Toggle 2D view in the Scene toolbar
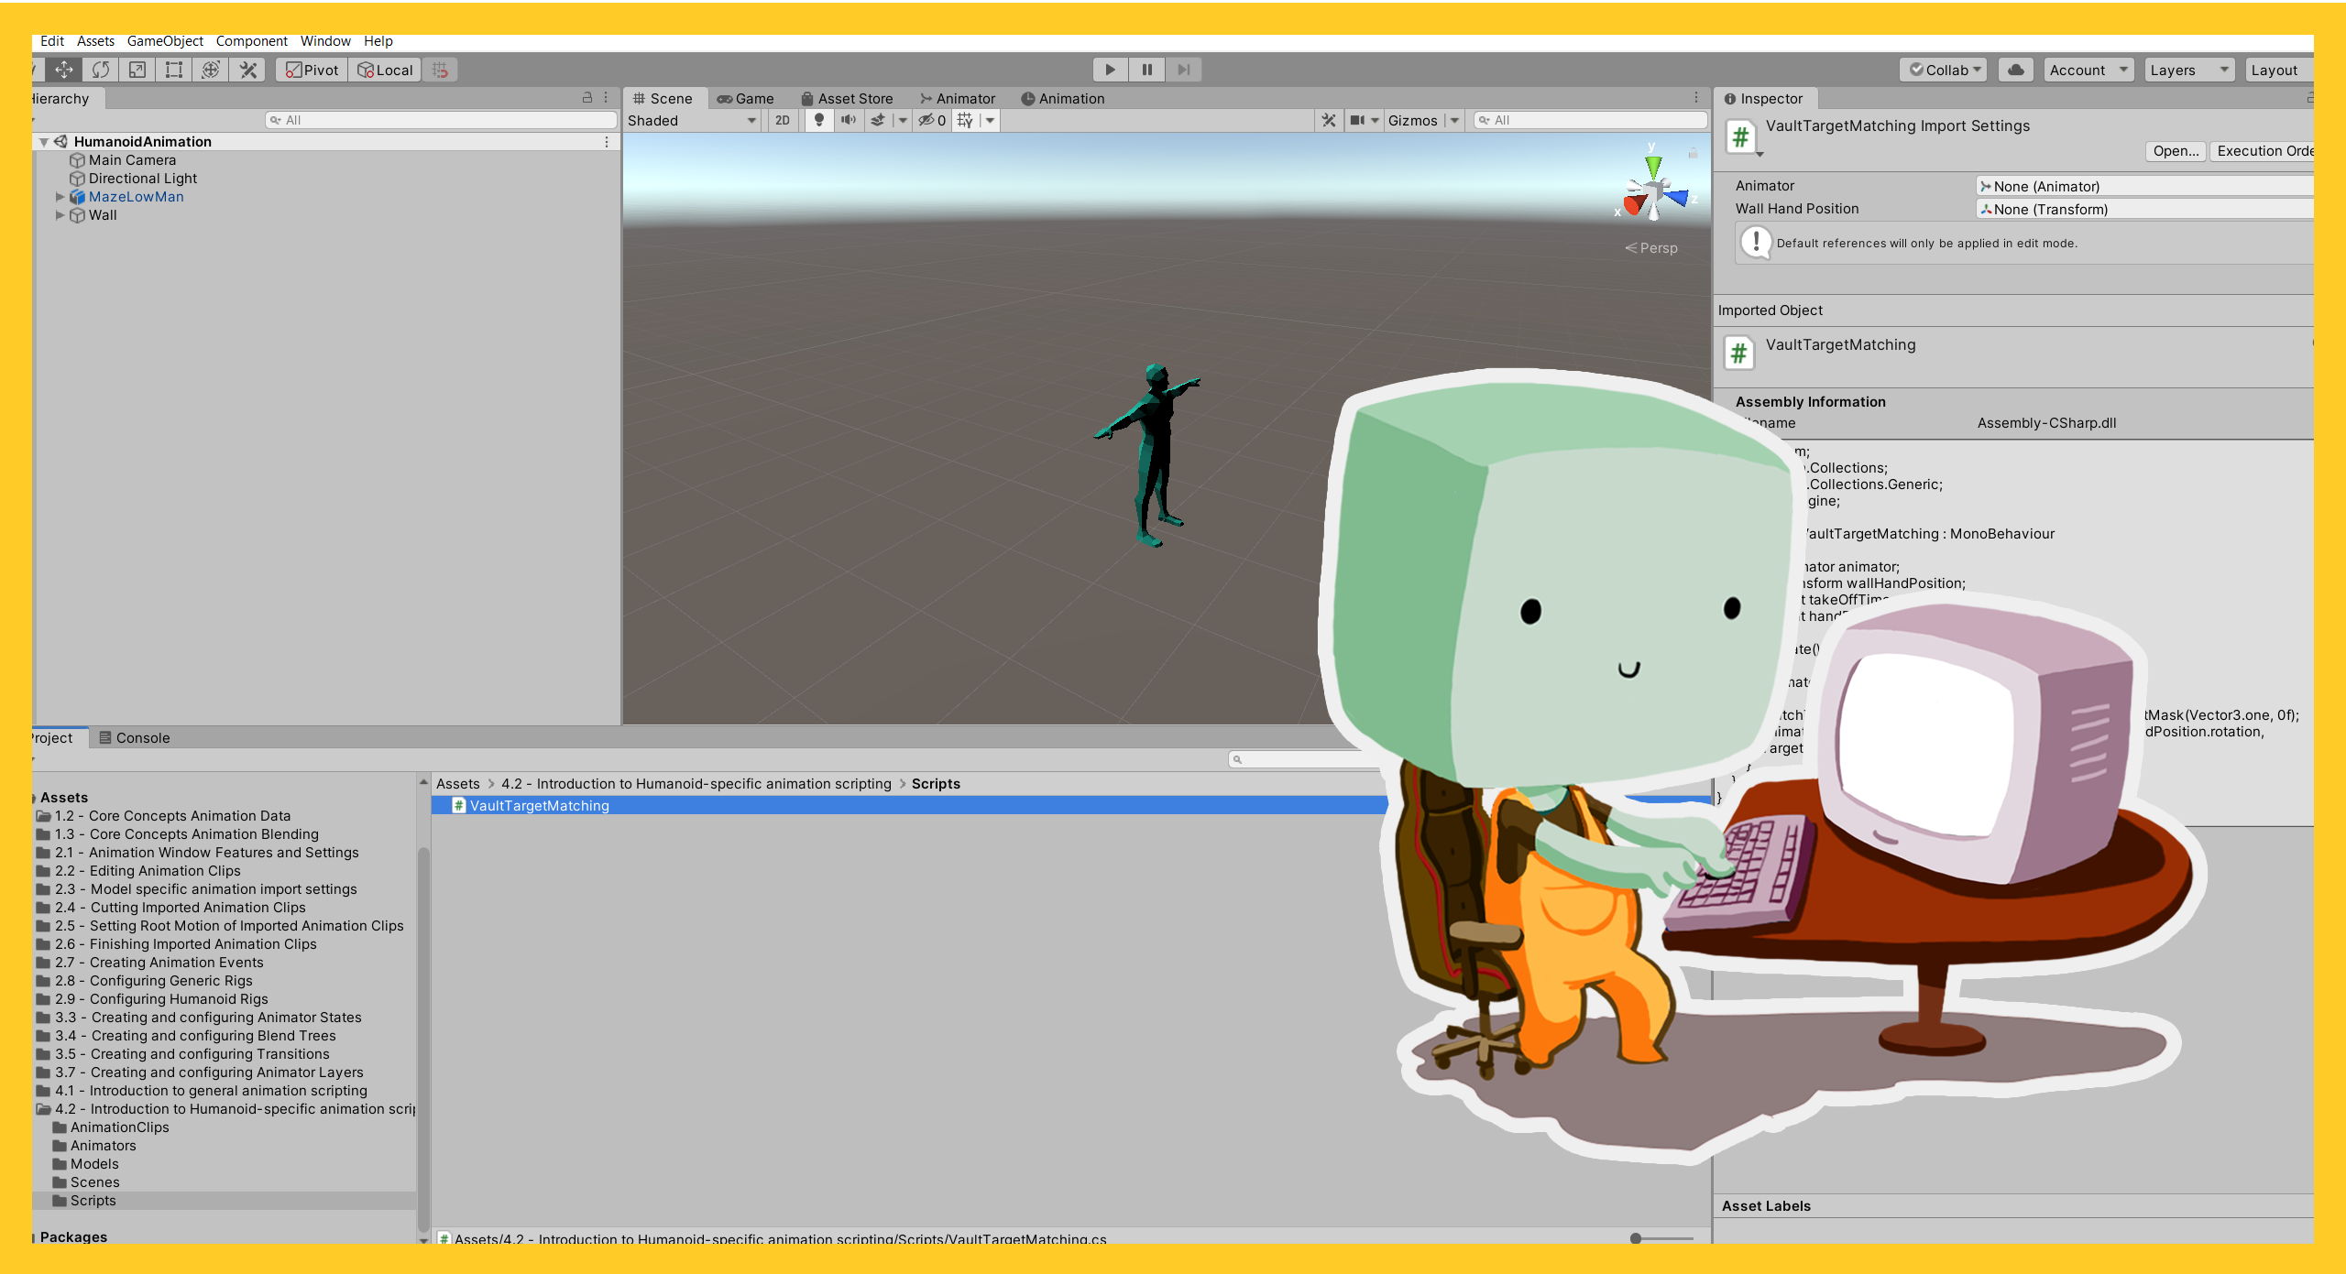This screenshot has width=2346, height=1274. [782, 120]
